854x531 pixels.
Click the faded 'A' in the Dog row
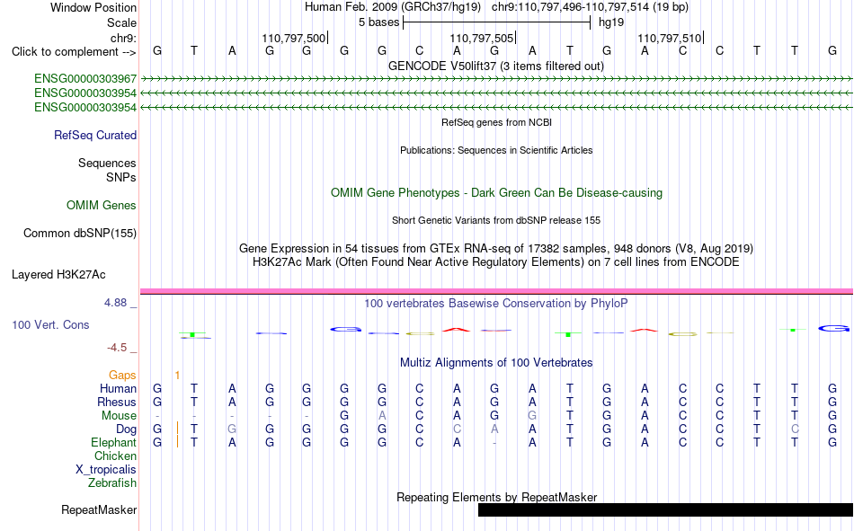click(494, 429)
